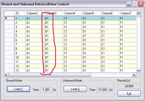The image size is (145, 101).
Task: Click the horizontal scrollbar thumb
Action: (50, 75)
